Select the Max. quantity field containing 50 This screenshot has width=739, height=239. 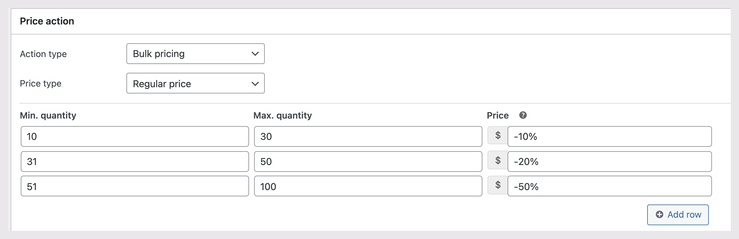[368, 162]
